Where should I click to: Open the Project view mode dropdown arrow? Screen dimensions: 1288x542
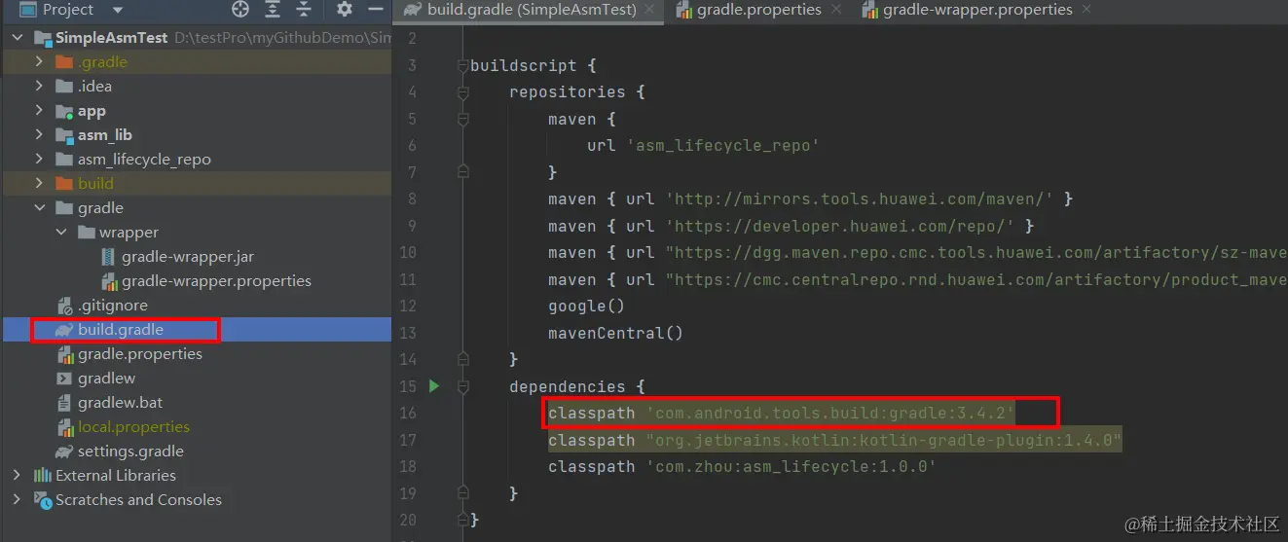pos(118,11)
